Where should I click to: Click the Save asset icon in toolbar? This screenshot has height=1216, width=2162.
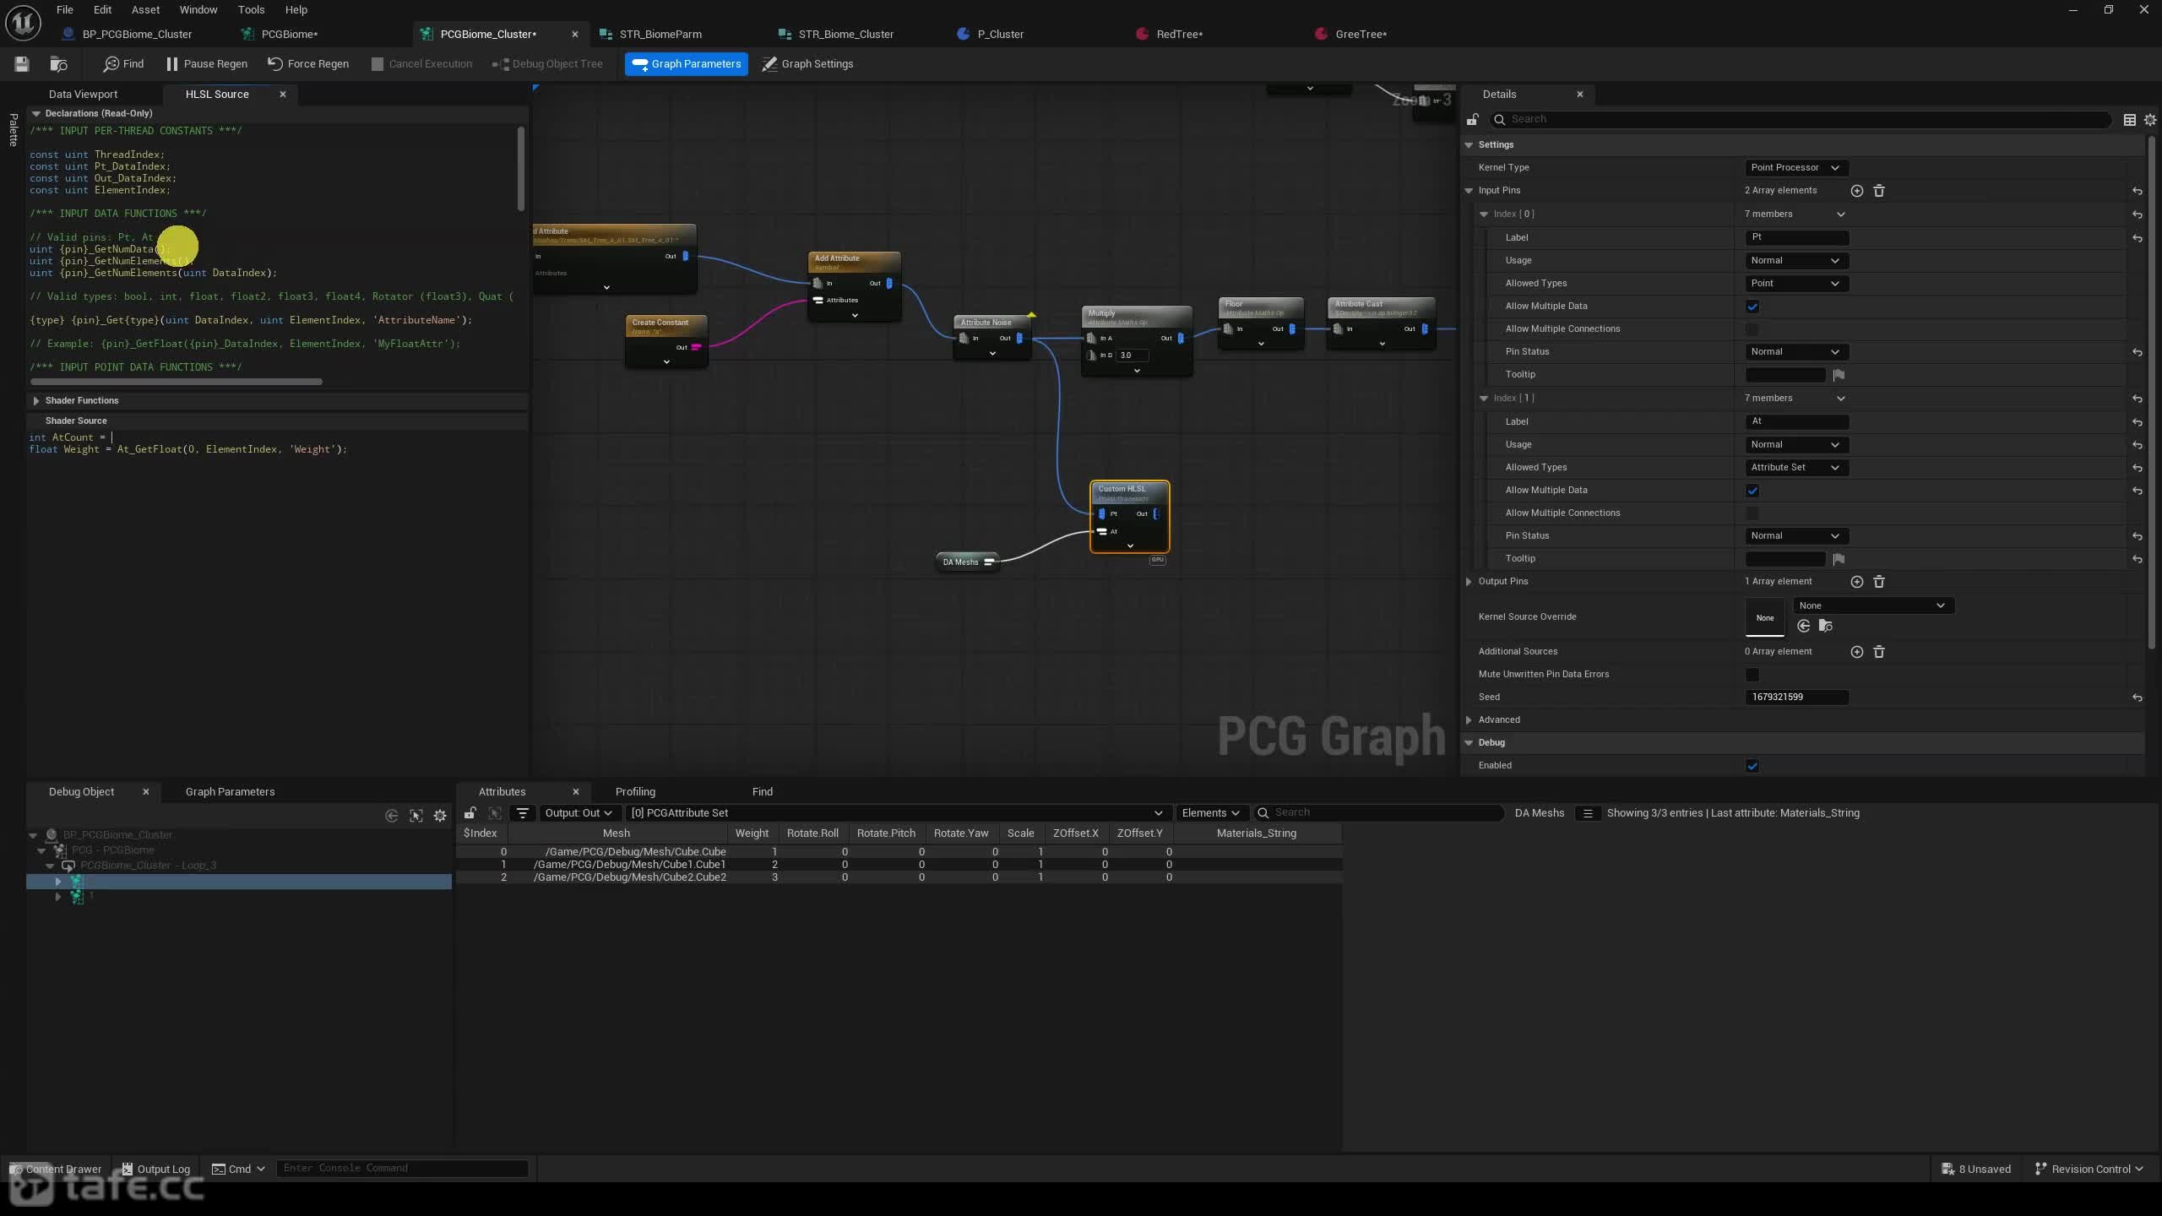[22, 64]
